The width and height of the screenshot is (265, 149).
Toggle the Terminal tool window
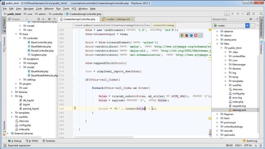(x=49, y=141)
